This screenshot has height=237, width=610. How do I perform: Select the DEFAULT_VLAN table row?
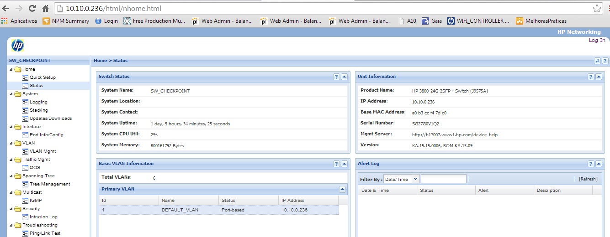(x=219, y=210)
